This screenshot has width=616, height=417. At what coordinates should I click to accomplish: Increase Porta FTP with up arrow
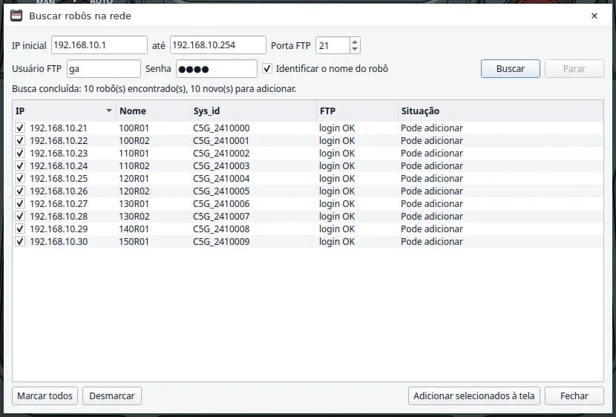[355, 42]
